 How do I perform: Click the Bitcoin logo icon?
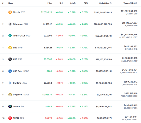coord(10,12)
